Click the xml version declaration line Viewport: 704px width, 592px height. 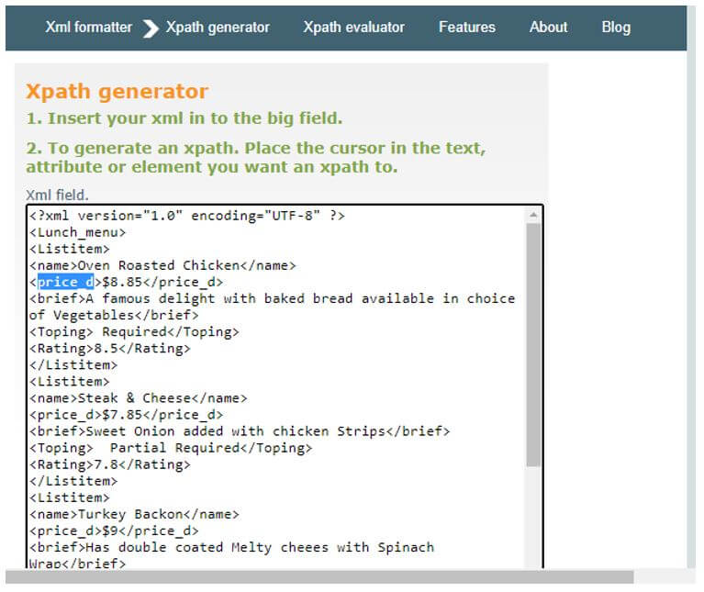click(x=186, y=216)
